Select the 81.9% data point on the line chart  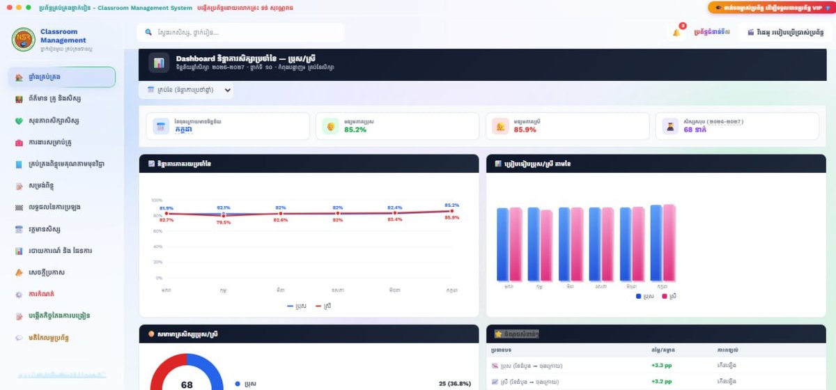(x=167, y=214)
